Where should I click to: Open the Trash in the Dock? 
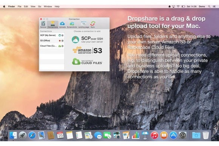point(206,135)
